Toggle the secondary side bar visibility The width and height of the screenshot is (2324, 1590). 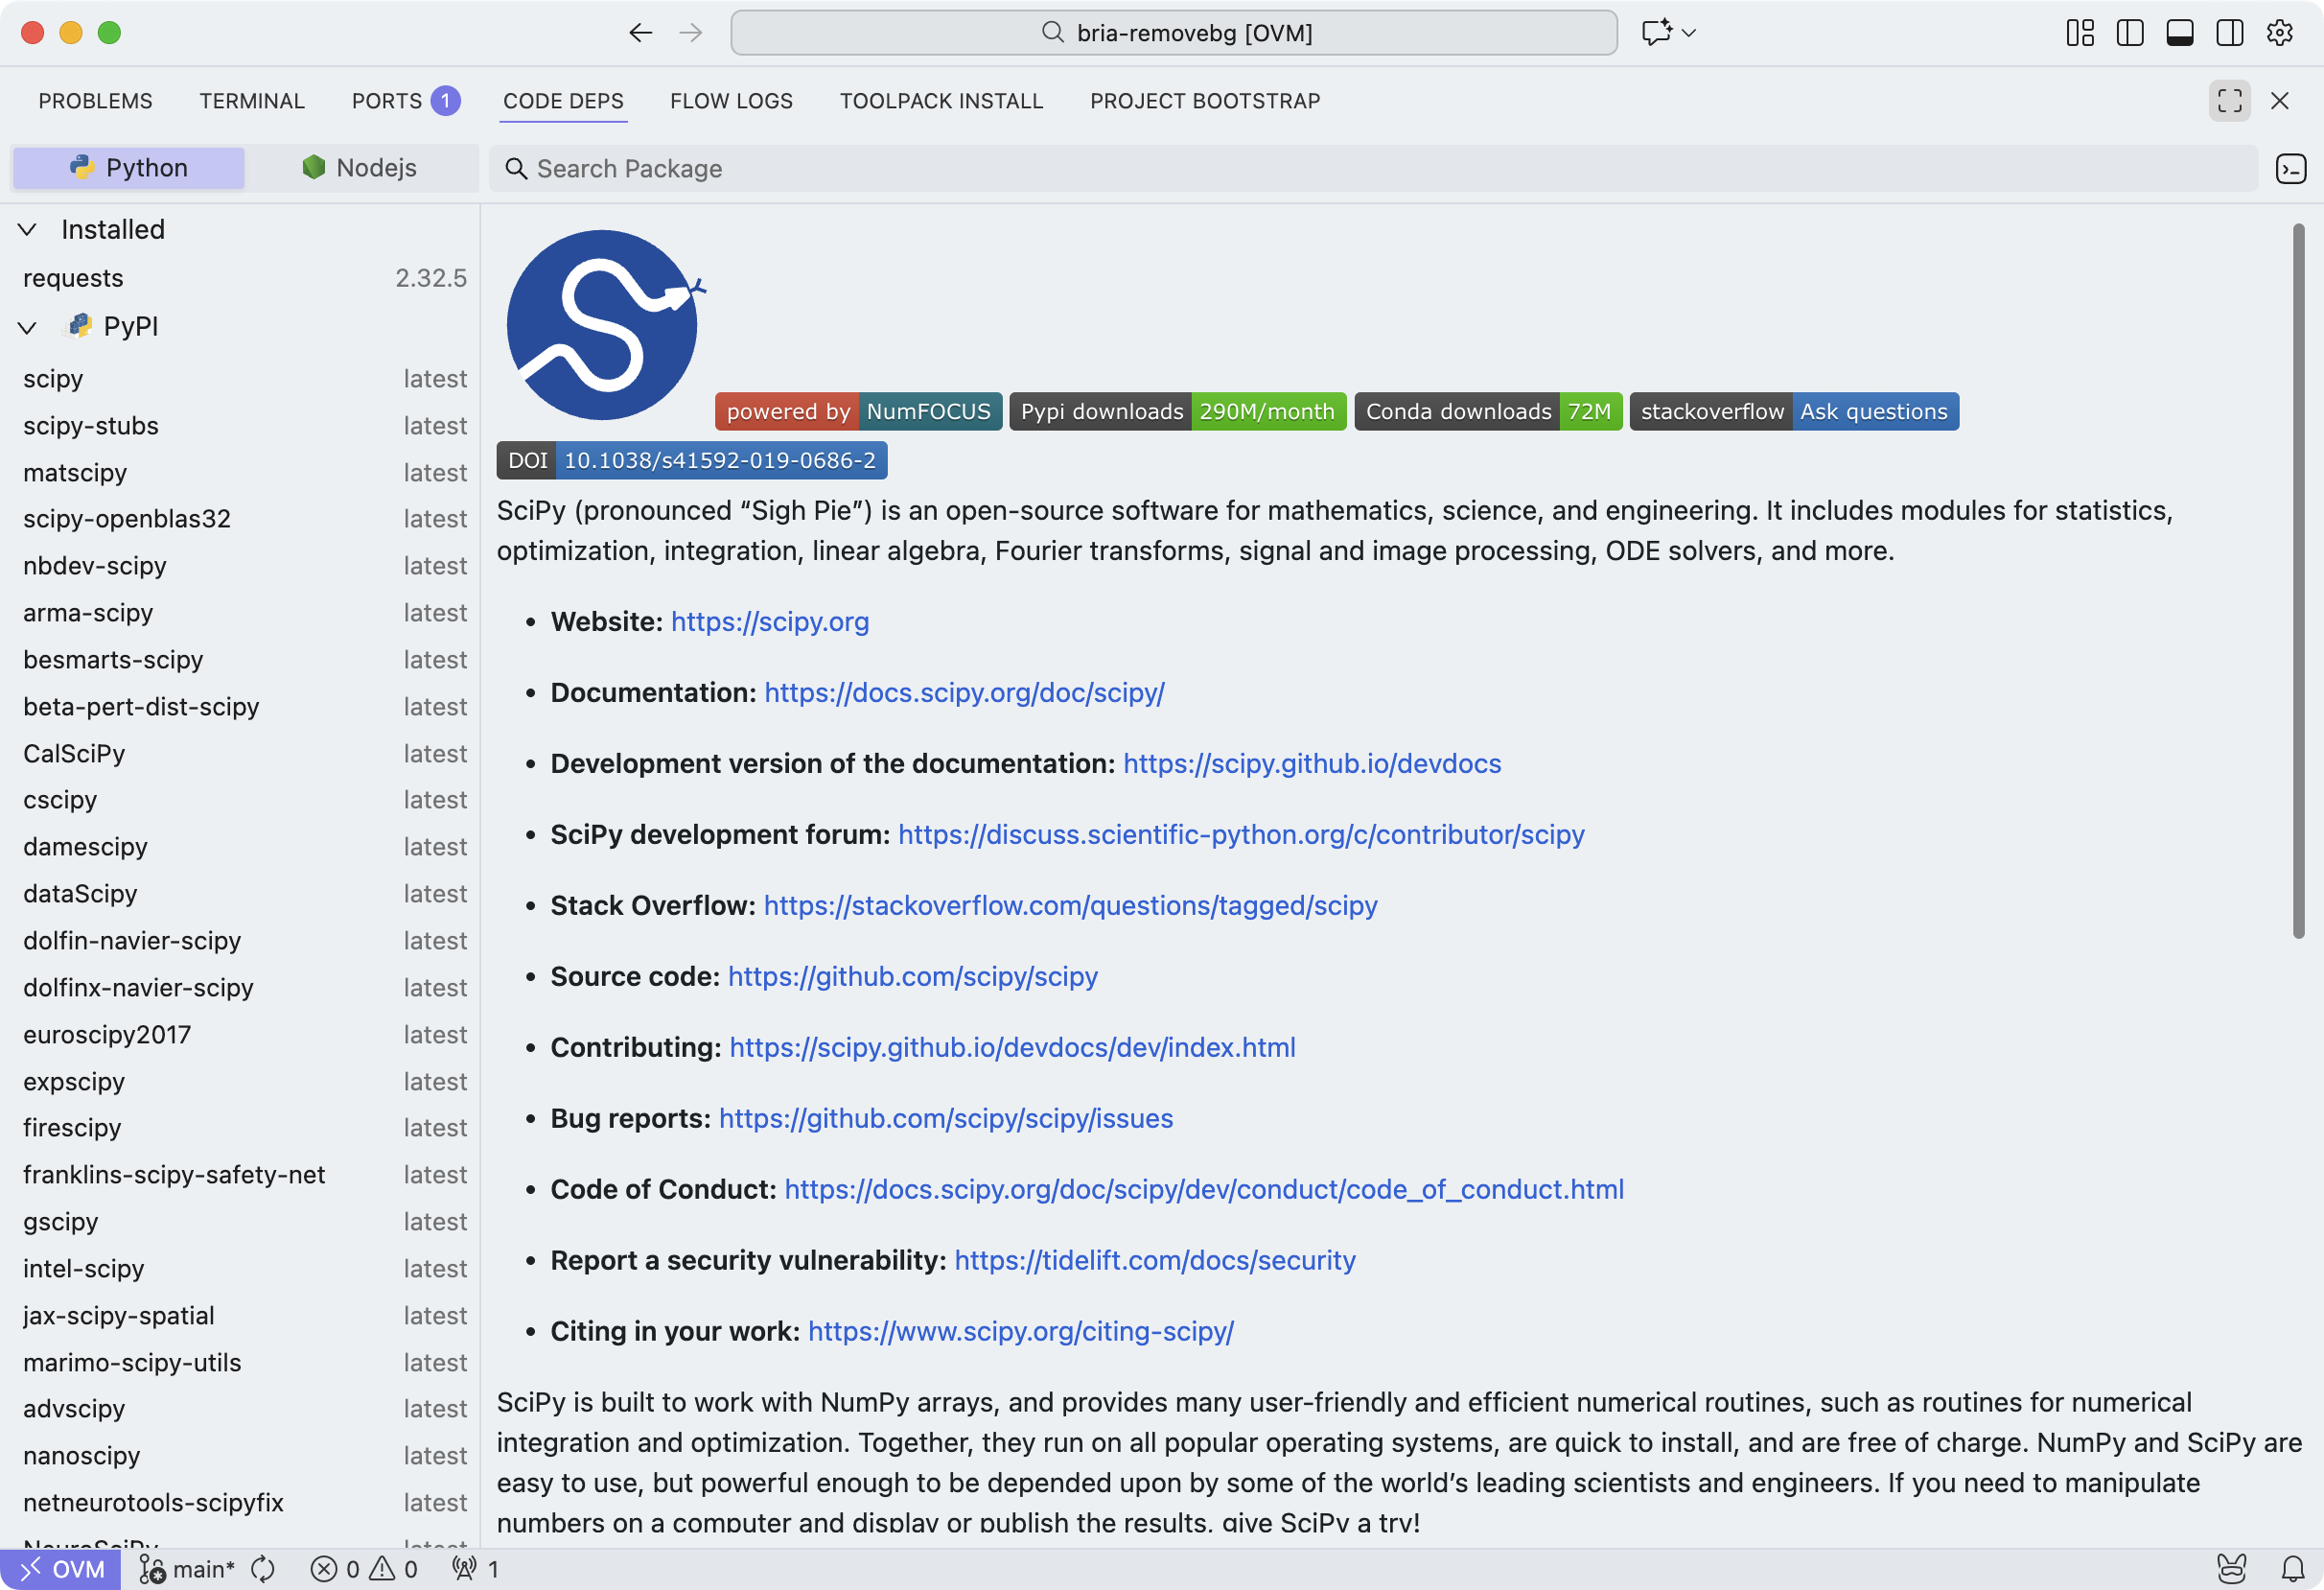2229,32
